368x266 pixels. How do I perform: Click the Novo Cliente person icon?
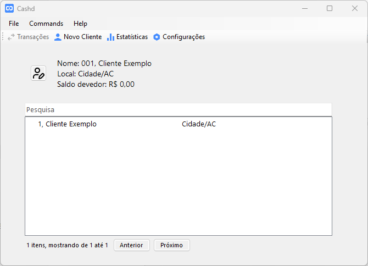tap(58, 37)
